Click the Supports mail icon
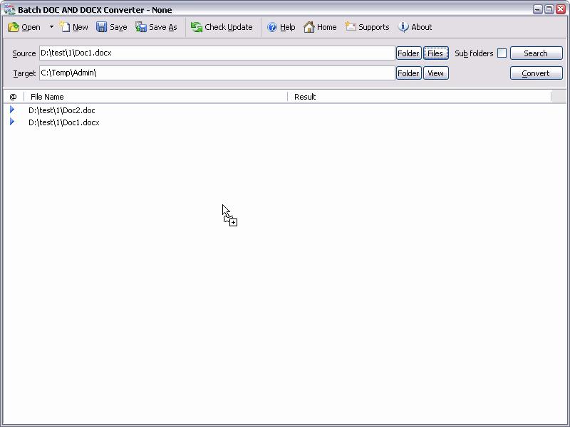Image resolution: width=570 pixels, height=427 pixels. click(351, 26)
